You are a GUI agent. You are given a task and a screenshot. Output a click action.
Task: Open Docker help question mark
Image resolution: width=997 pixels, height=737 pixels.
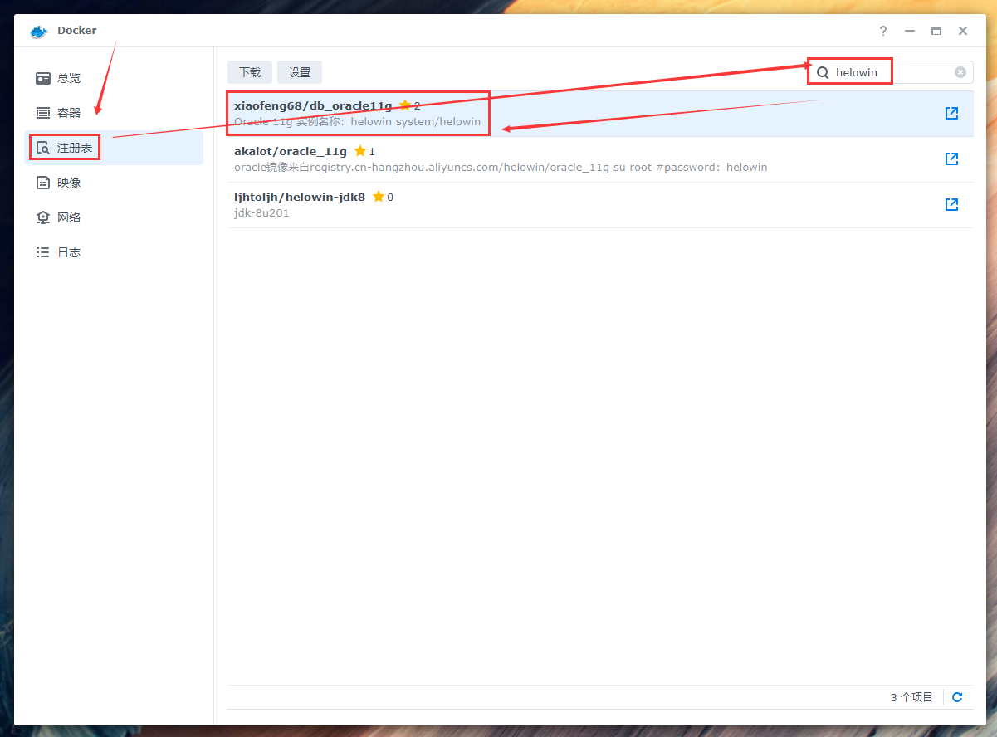tap(883, 31)
